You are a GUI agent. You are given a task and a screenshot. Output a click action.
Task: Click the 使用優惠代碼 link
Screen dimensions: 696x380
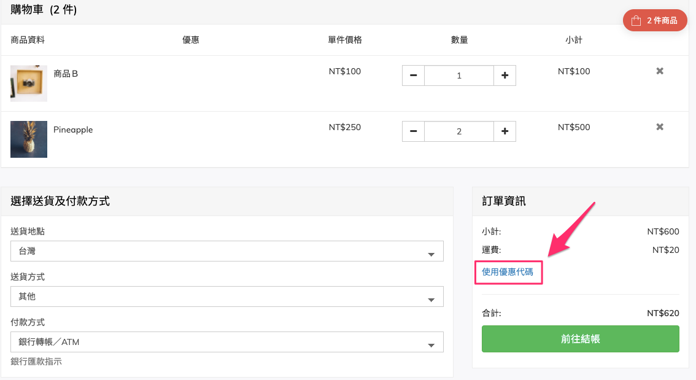(x=508, y=272)
